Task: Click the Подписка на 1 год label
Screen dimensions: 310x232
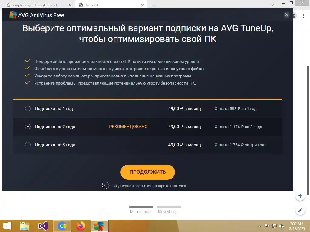Action: [x=54, y=108]
